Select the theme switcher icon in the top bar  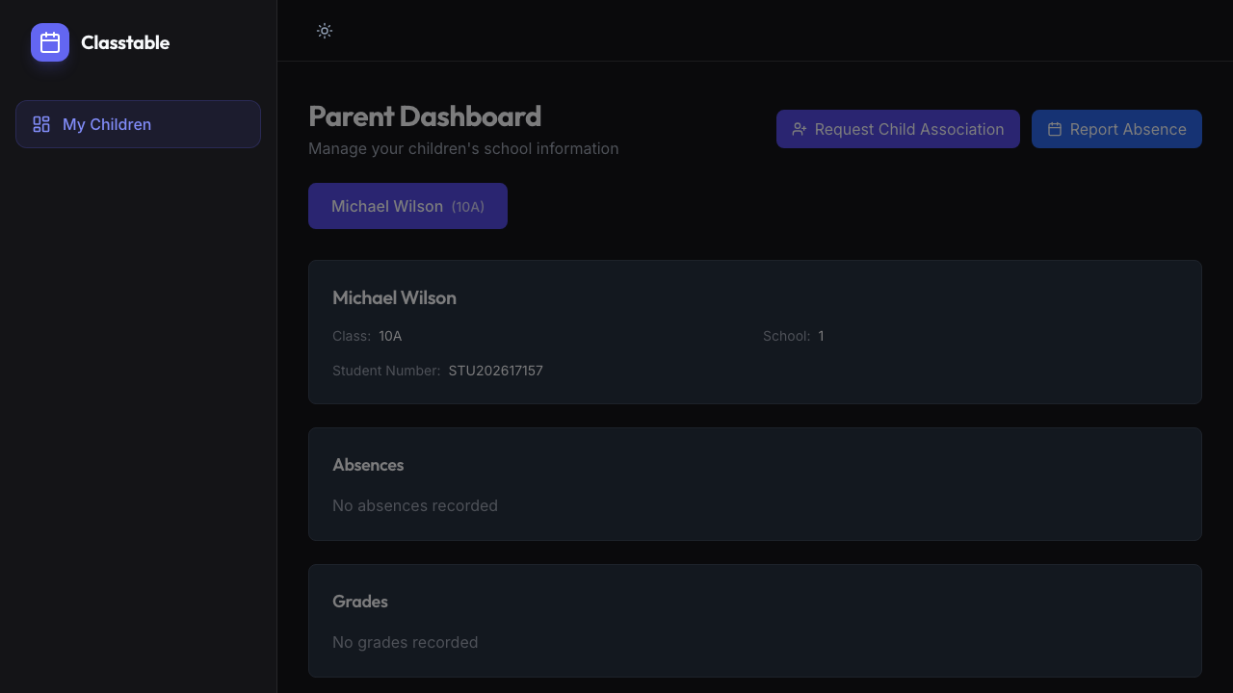[x=324, y=31]
